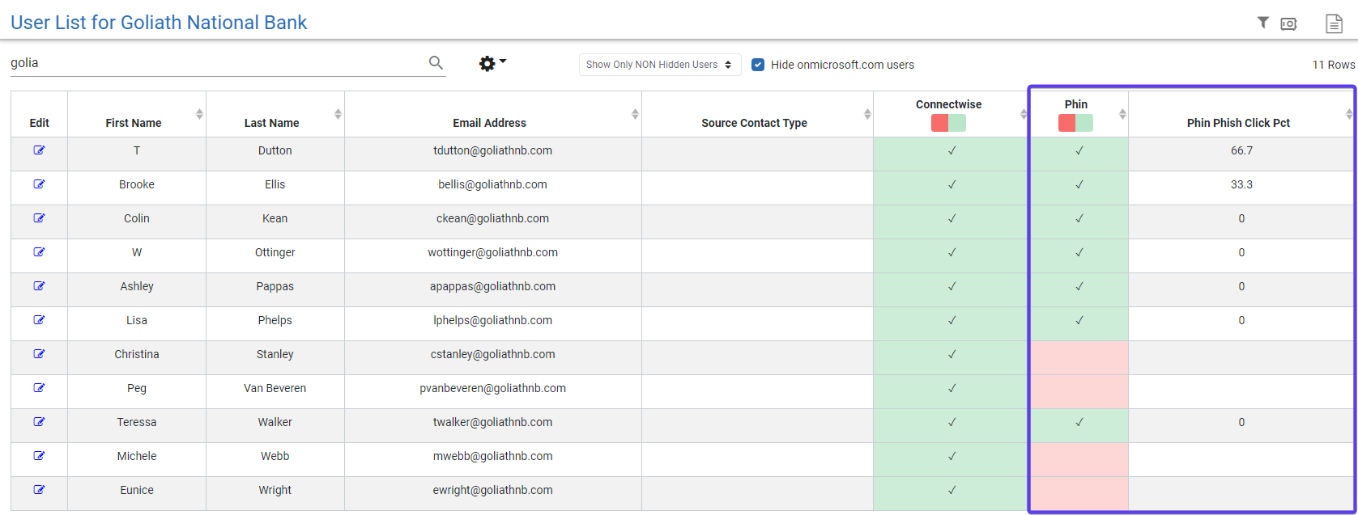This screenshot has width=1358, height=515.
Task: Edit the Michele Webb row
Action: (39, 456)
